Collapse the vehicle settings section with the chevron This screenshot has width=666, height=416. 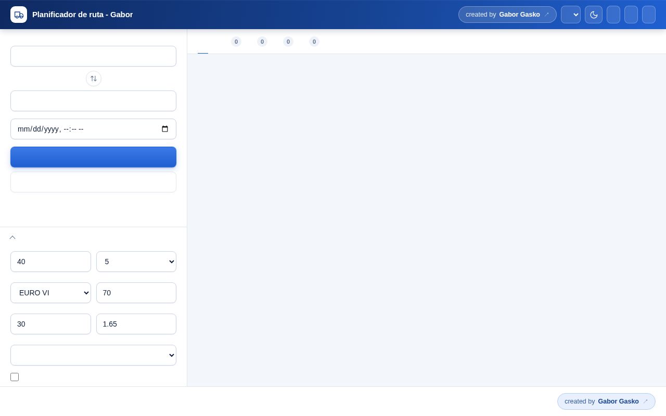click(12, 237)
